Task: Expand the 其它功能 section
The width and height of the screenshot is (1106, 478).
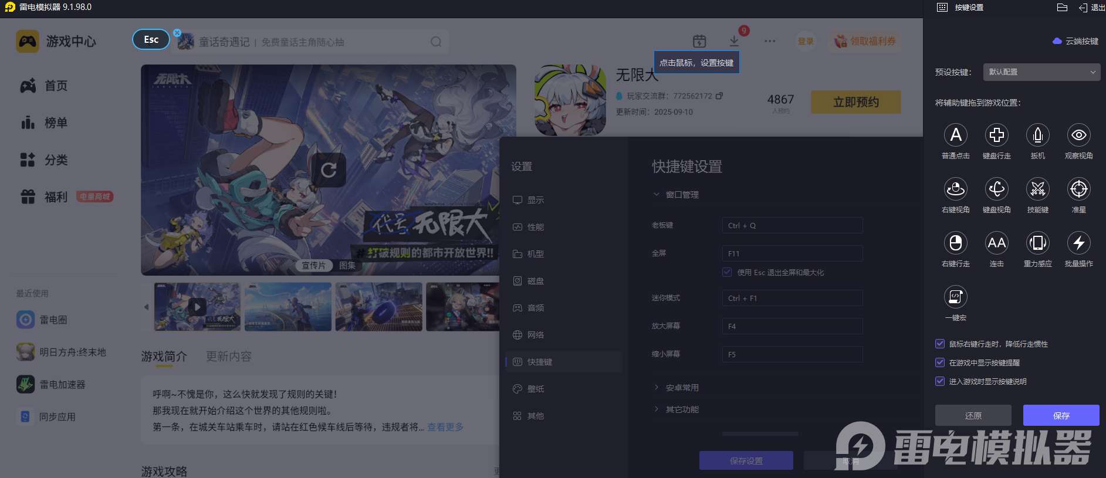Action: tap(676, 409)
